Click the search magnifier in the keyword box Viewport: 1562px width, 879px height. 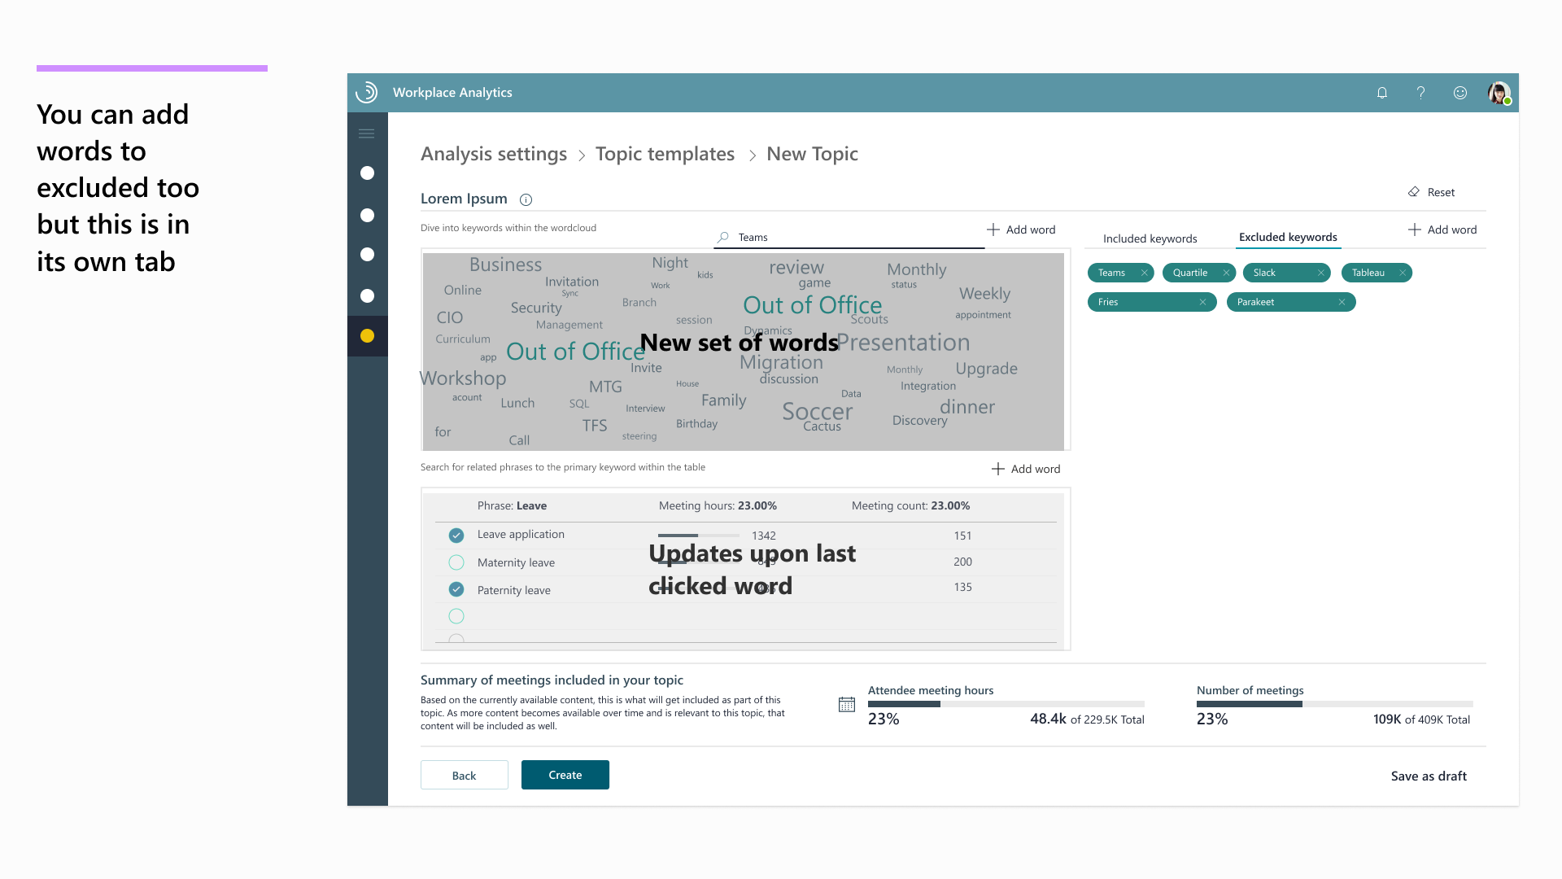point(722,237)
